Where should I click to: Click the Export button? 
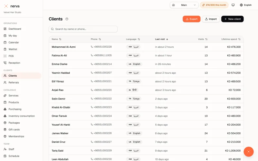point(192,19)
